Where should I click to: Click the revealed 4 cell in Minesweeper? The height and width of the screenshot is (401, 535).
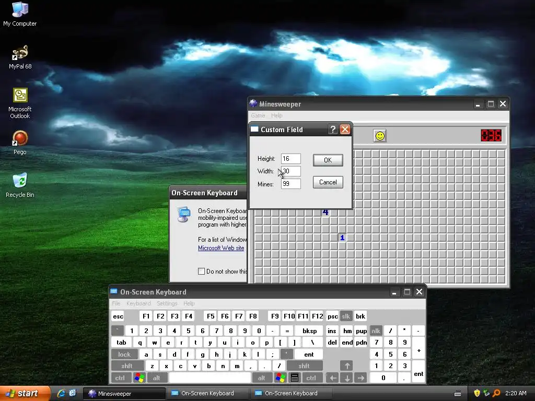click(x=325, y=213)
